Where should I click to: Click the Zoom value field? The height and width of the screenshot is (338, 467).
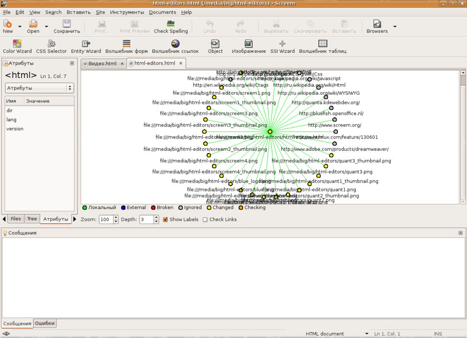106,220
